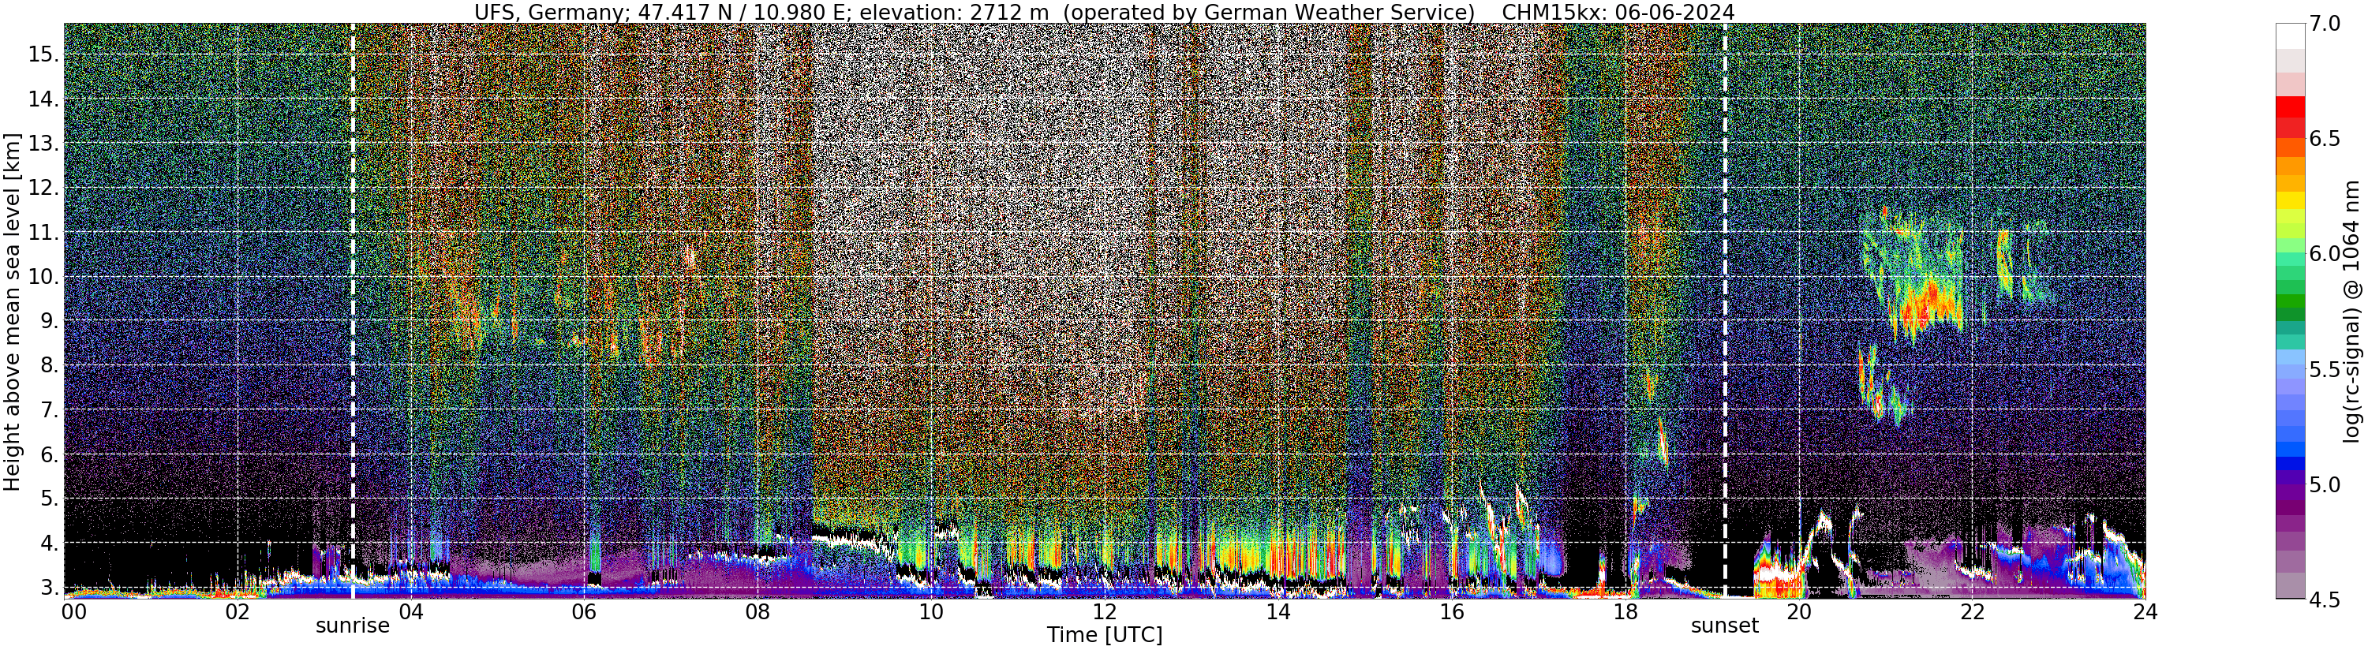Click the y-axis tick label '6.'
Image resolution: width=2368 pixels, height=650 pixels.
[50, 454]
